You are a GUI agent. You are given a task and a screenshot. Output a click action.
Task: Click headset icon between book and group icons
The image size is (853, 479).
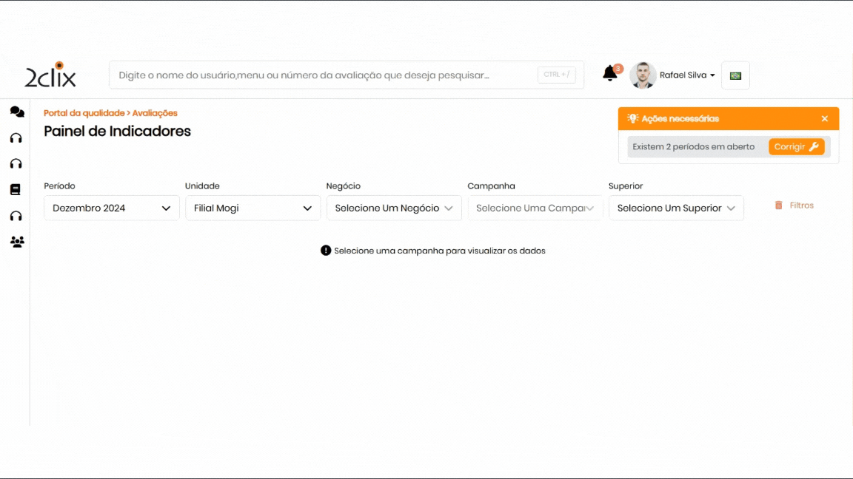tap(16, 216)
